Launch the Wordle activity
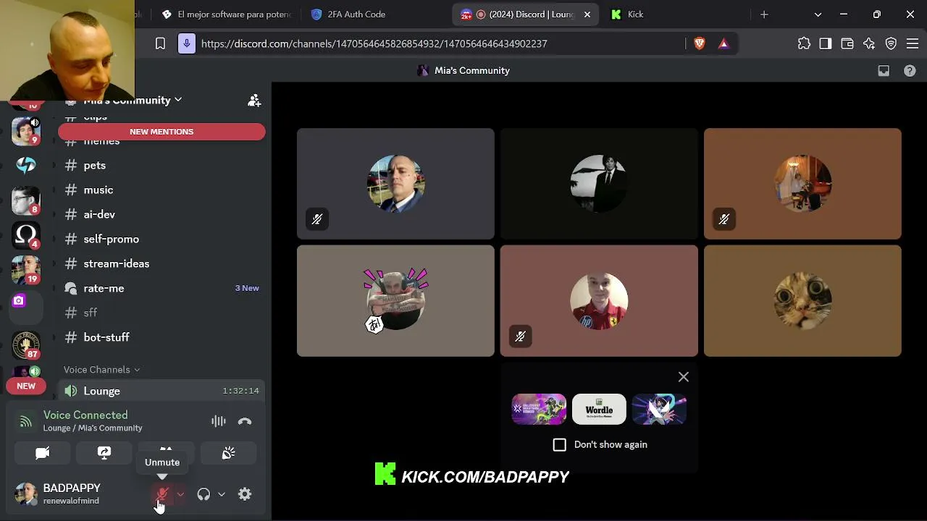Screen dimensions: 927x521 pos(599,410)
